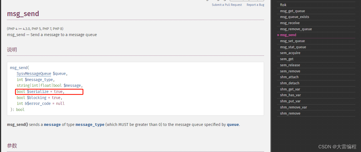Open the sem_remove sidebar entry

[x=290, y=71]
